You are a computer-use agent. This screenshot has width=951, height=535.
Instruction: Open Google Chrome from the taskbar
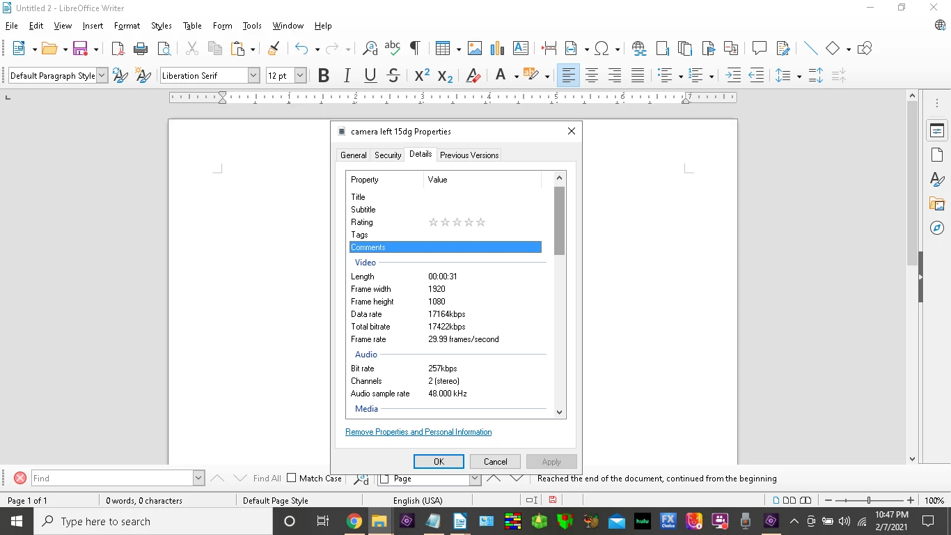354,521
